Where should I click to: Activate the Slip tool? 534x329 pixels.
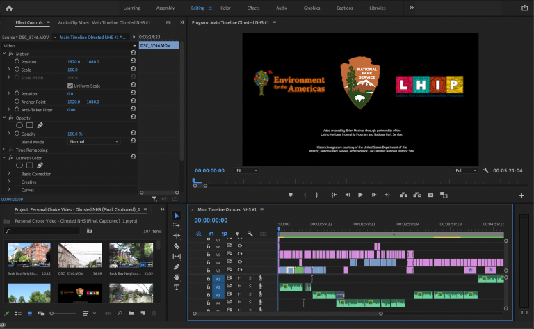(177, 257)
